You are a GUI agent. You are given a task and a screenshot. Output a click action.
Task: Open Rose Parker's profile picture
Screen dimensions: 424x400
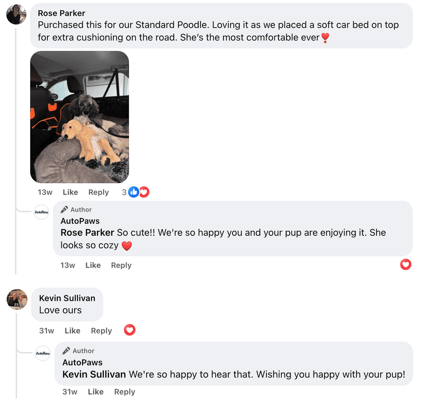(x=16, y=14)
